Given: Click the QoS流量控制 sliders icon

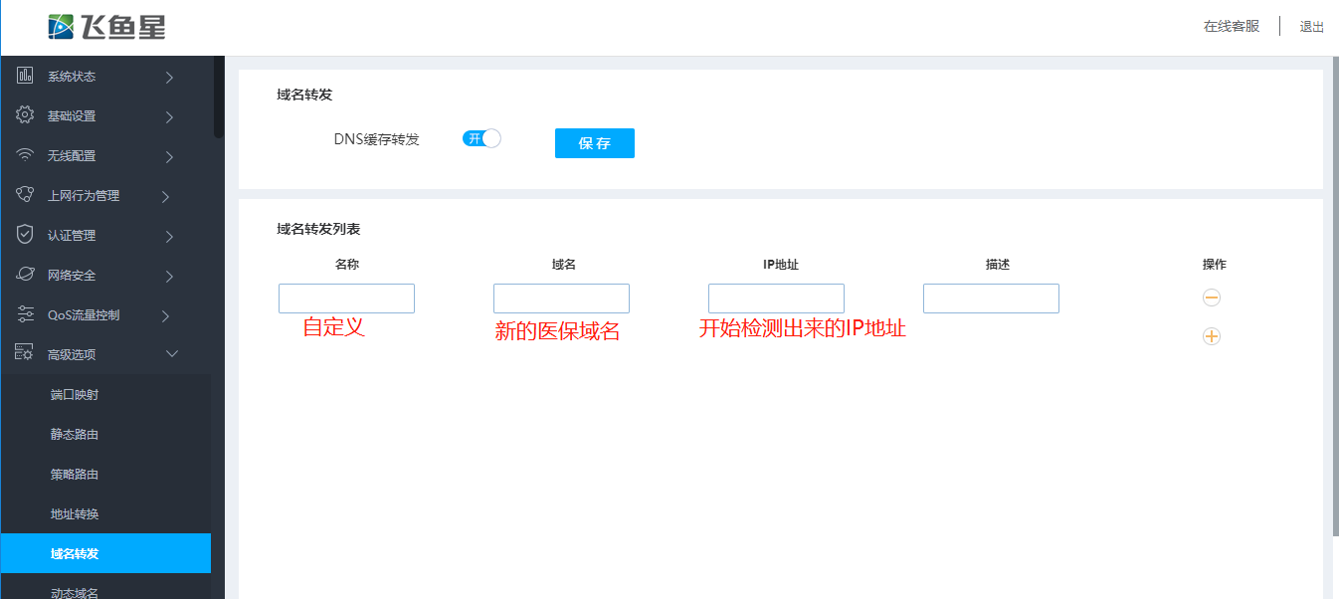Looking at the screenshot, I should point(26,314).
